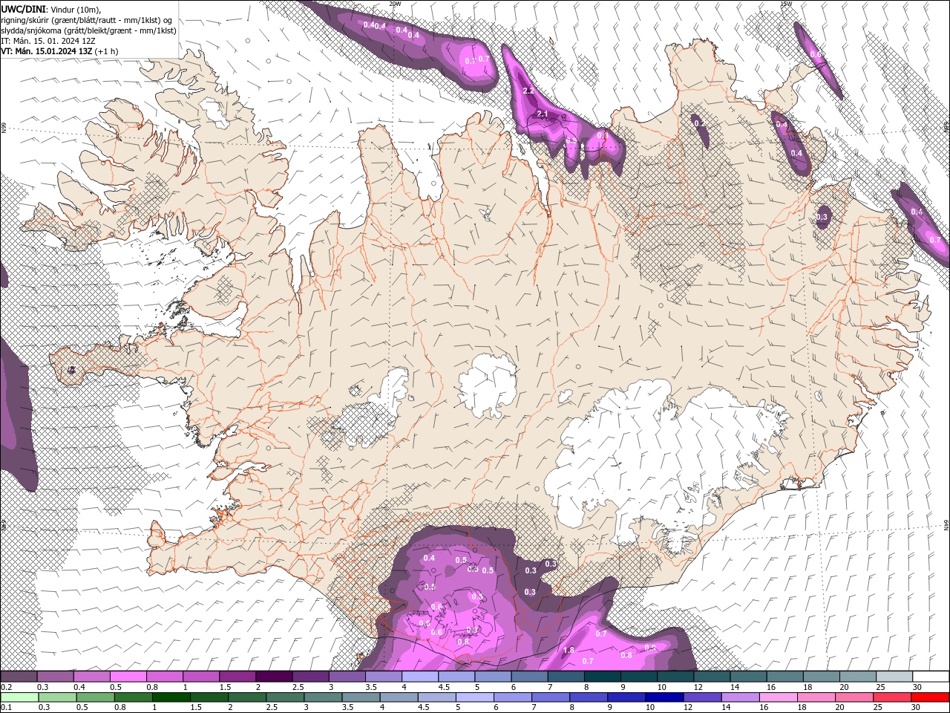950x713 pixels.
Task: Click the 'slydda/snjókoma' legend description line
Action: (x=88, y=30)
